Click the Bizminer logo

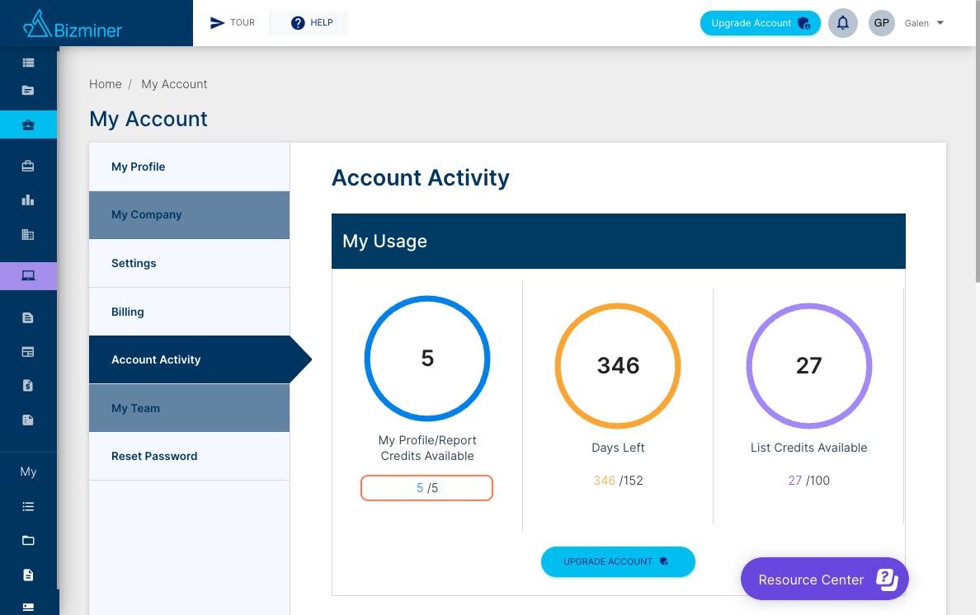[73, 25]
